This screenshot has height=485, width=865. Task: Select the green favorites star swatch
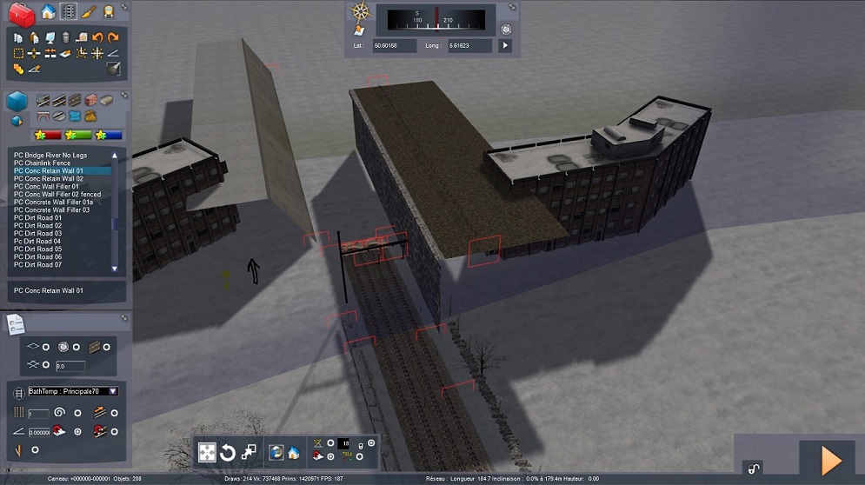point(77,135)
